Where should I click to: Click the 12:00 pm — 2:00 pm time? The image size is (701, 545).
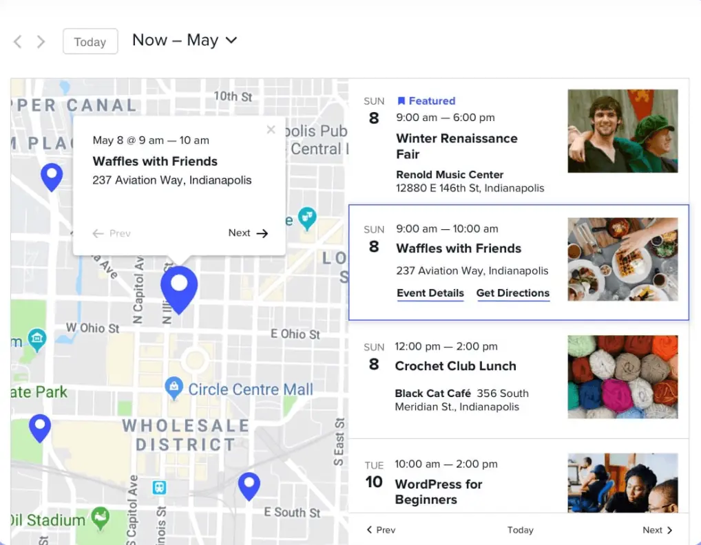pyautogui.click(x=446, y=346)
